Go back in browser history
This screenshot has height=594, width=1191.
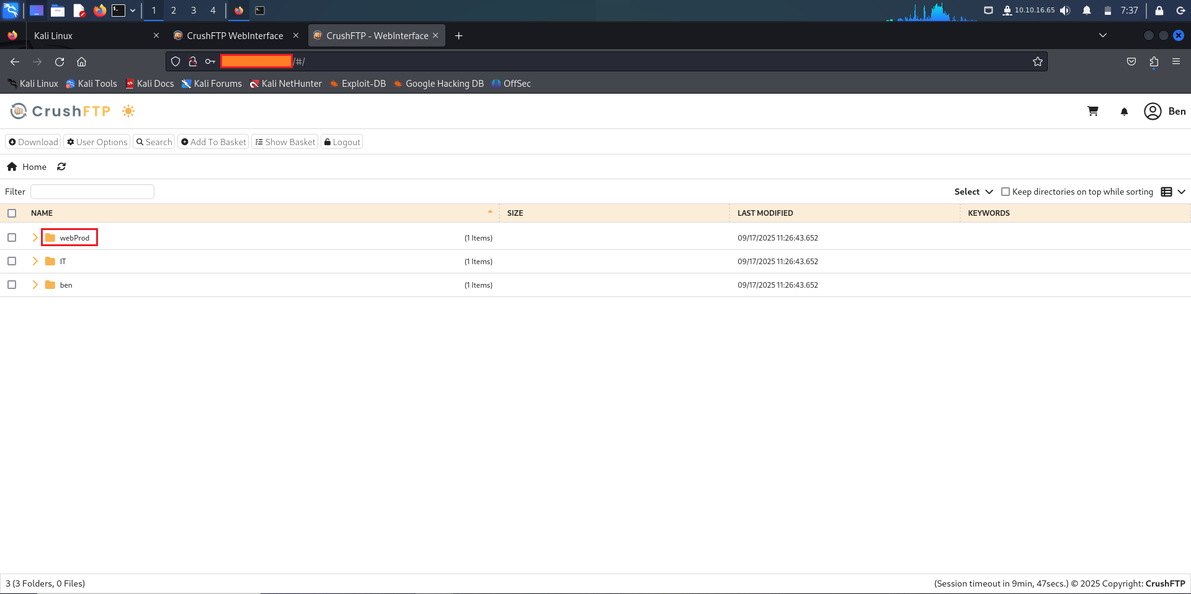[15, 61]
